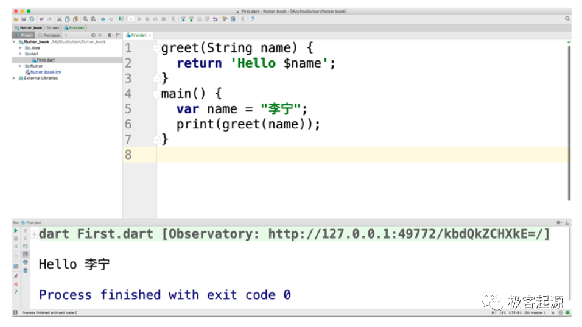Click the Undo arrow icon
This screenshot has width=582, height=327.
[x=41, y=19]
